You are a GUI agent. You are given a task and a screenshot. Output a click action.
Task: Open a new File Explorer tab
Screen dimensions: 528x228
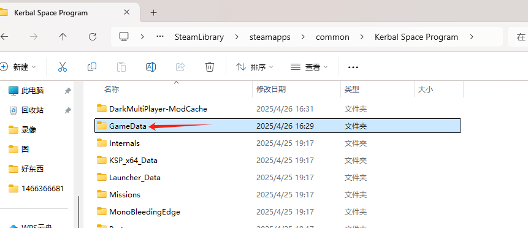click(153, 13)
